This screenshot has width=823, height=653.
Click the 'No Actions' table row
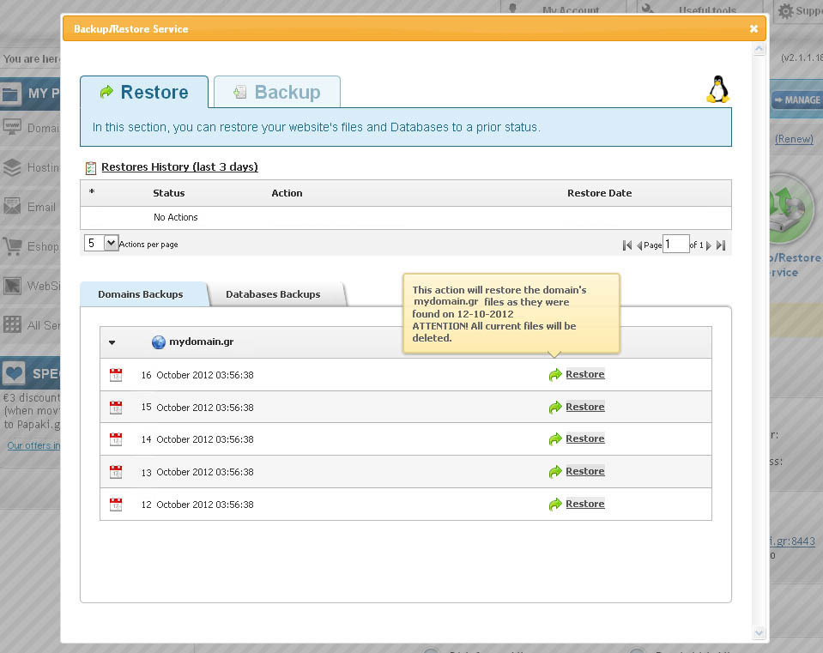click(406, 217)
